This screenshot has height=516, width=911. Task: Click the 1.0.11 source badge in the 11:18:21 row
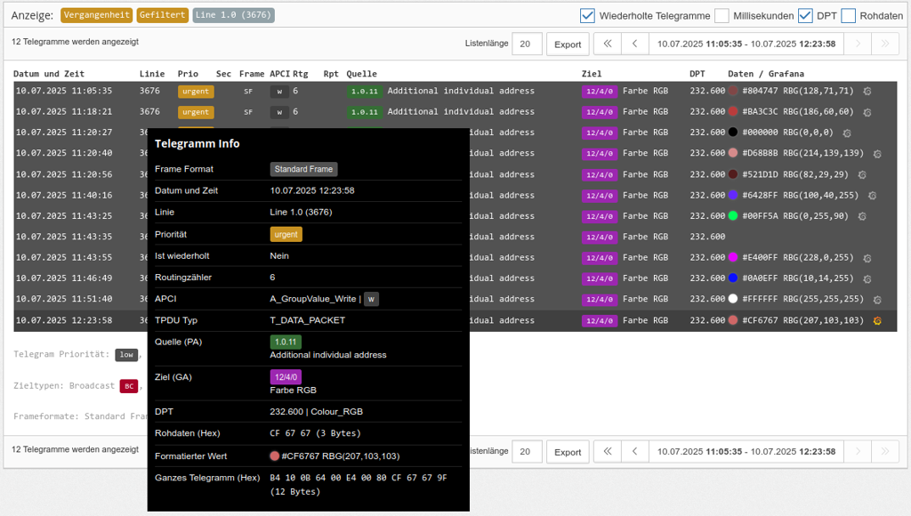tap(364, 112)
